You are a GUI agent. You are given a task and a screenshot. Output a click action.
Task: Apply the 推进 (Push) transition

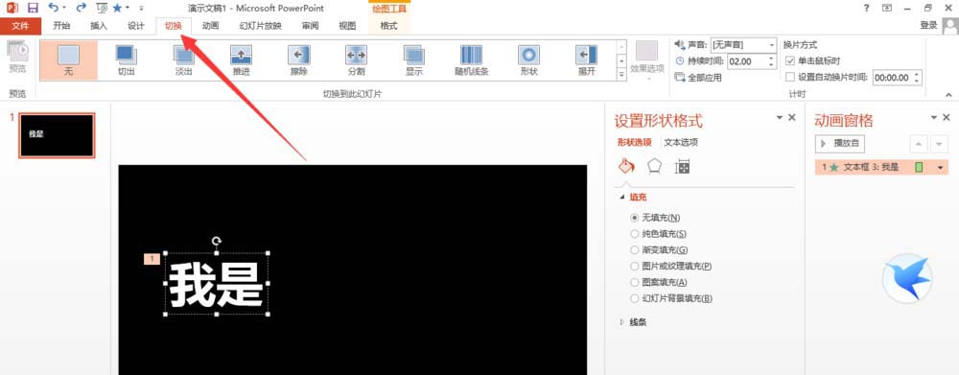241,60
